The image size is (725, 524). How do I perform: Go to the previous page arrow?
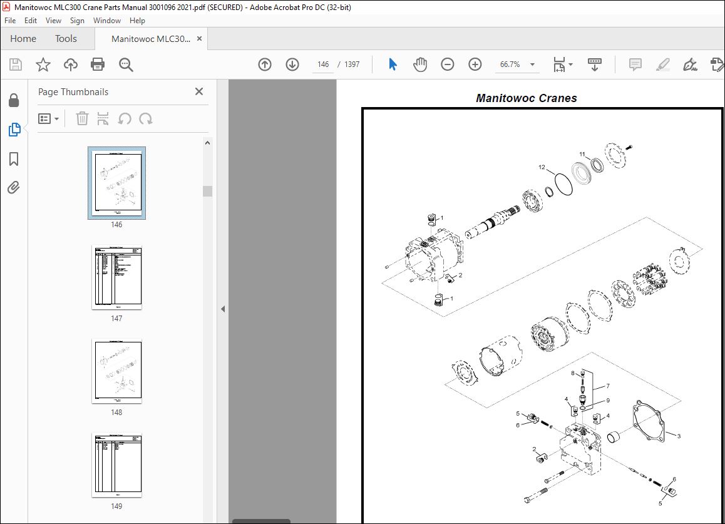pos(265,64)
